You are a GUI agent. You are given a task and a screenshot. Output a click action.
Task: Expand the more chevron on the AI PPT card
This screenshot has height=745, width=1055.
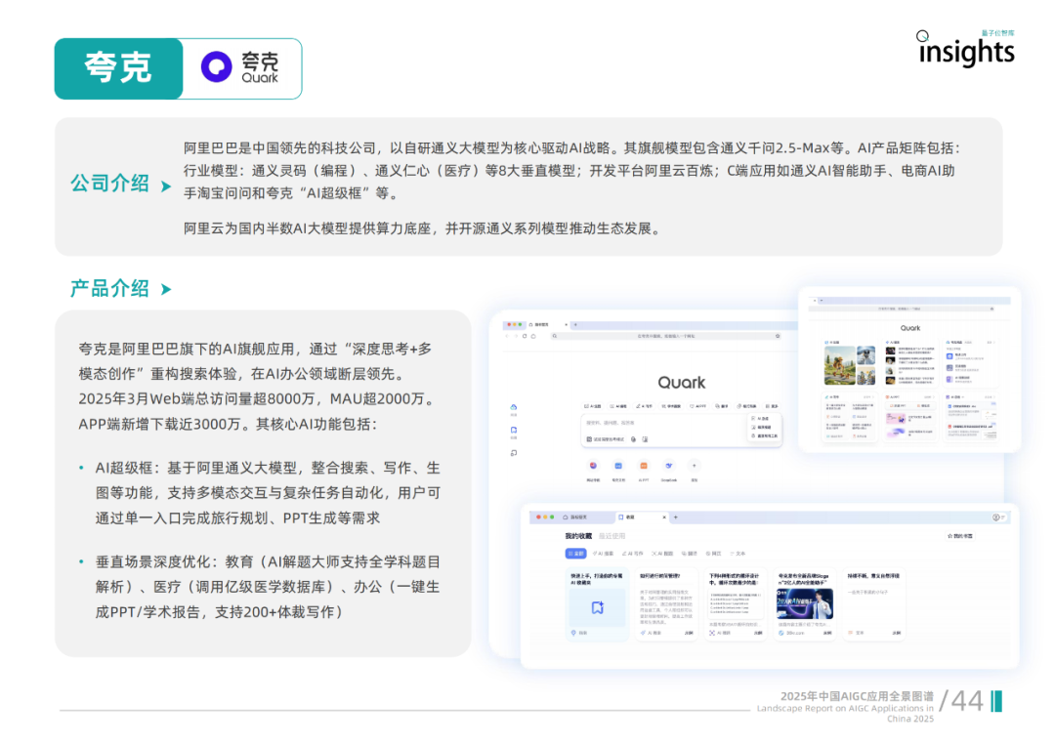pyautogui.click(x=934, y=396)
